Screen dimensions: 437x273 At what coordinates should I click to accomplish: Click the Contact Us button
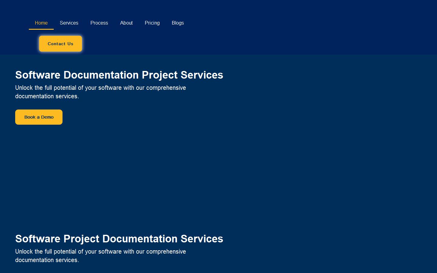[x=60, y=44]
